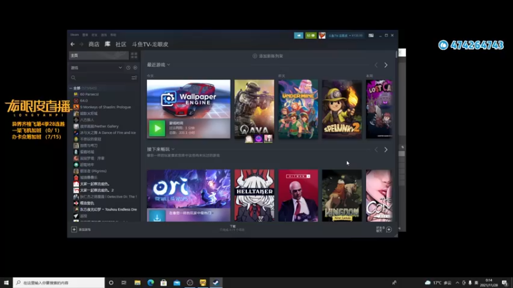513x288 pixels.
Task: Open the 库 library tab
Action: click(x=107, y=44)
